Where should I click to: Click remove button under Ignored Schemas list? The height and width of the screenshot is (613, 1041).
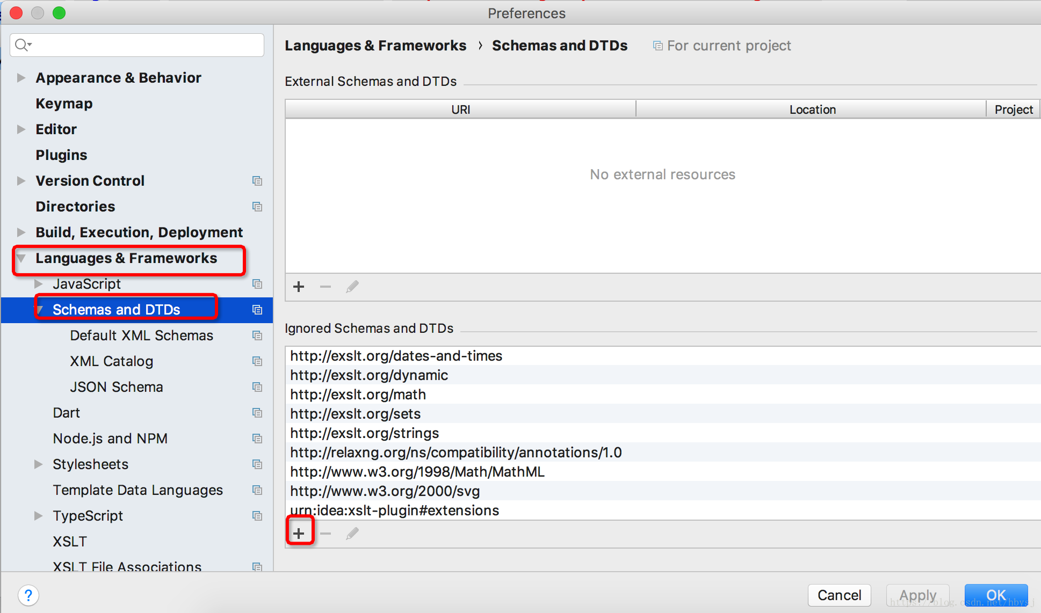(x=326, y=533)
